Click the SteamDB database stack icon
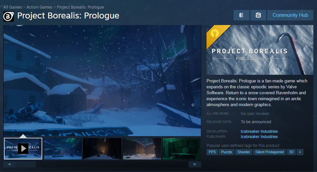This screenshot has height=172, width=317. pos(258,15)
